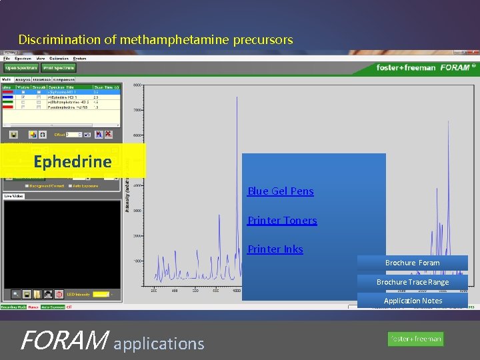The height and width of the screenshot is (360, 480).
Task: Click the camera capture icon under Live Video
Action: pos(48,295)
